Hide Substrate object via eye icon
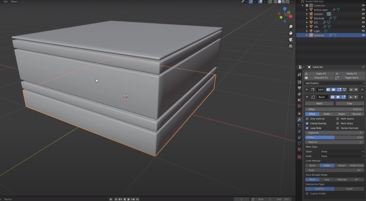The image size is (366, 201). [363, 35]
